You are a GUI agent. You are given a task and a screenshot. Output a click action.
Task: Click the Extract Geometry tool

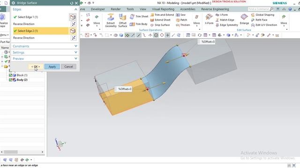[x=111, y=21]
